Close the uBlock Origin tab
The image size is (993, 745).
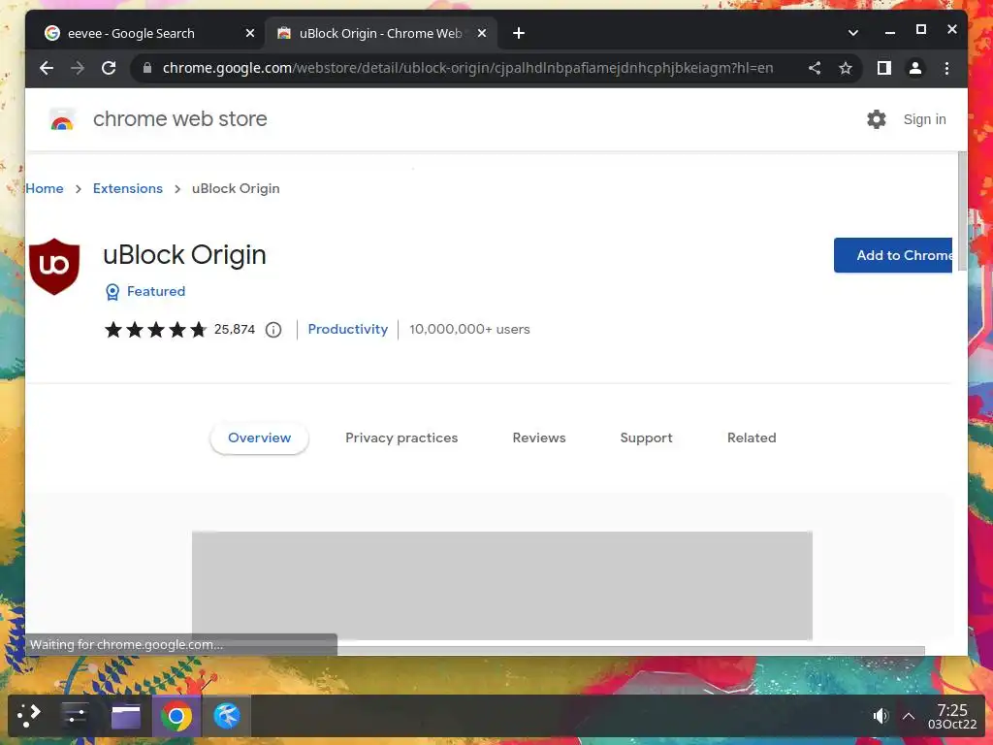pos(482,33)
